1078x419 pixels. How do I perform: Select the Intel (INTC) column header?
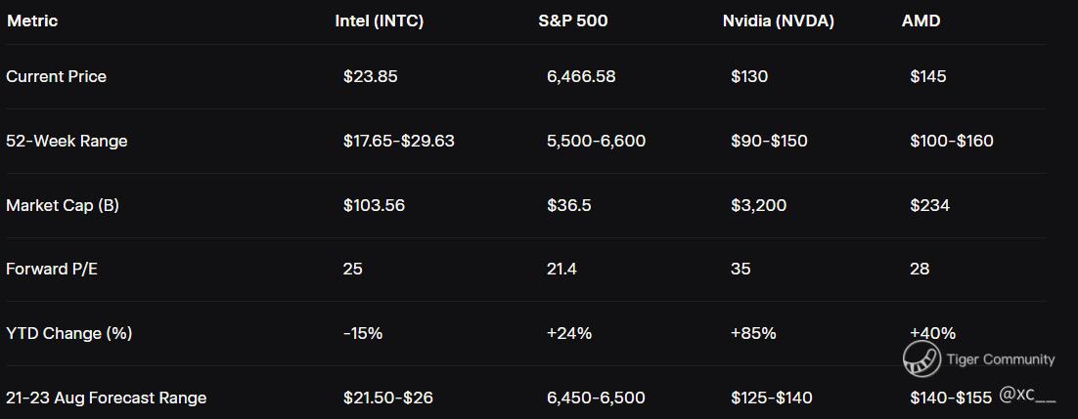click(379, 21)
